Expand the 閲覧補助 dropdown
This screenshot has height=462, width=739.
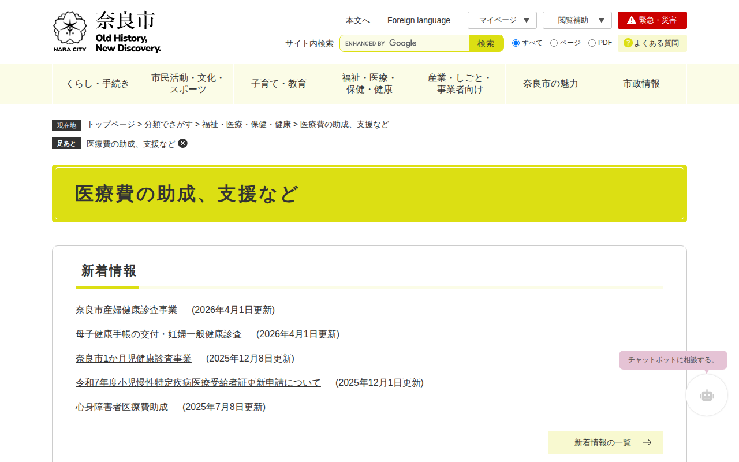[577, 20]
